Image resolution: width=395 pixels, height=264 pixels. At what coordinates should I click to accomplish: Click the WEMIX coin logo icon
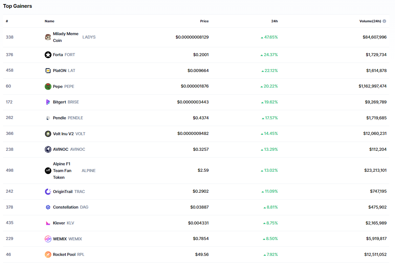(x=48, y=239)
